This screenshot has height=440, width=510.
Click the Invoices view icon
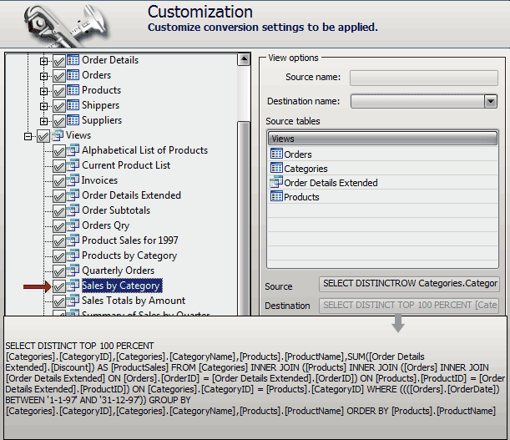point(73,180)
